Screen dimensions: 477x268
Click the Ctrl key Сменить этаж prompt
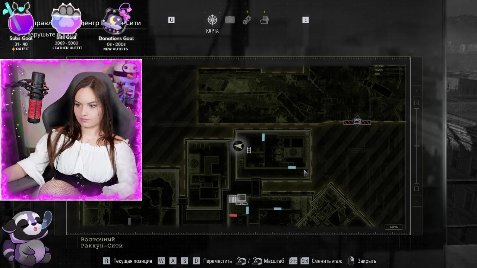pos(305,261)
